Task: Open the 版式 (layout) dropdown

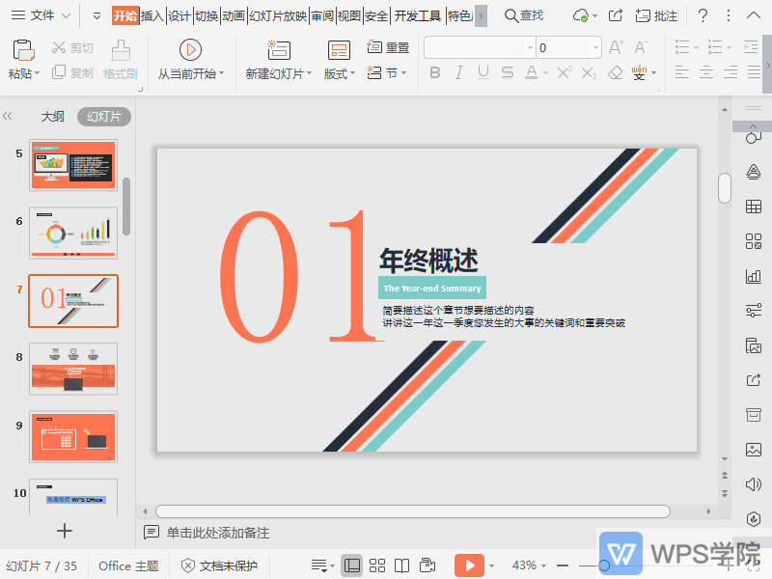Action: point(337,72)
